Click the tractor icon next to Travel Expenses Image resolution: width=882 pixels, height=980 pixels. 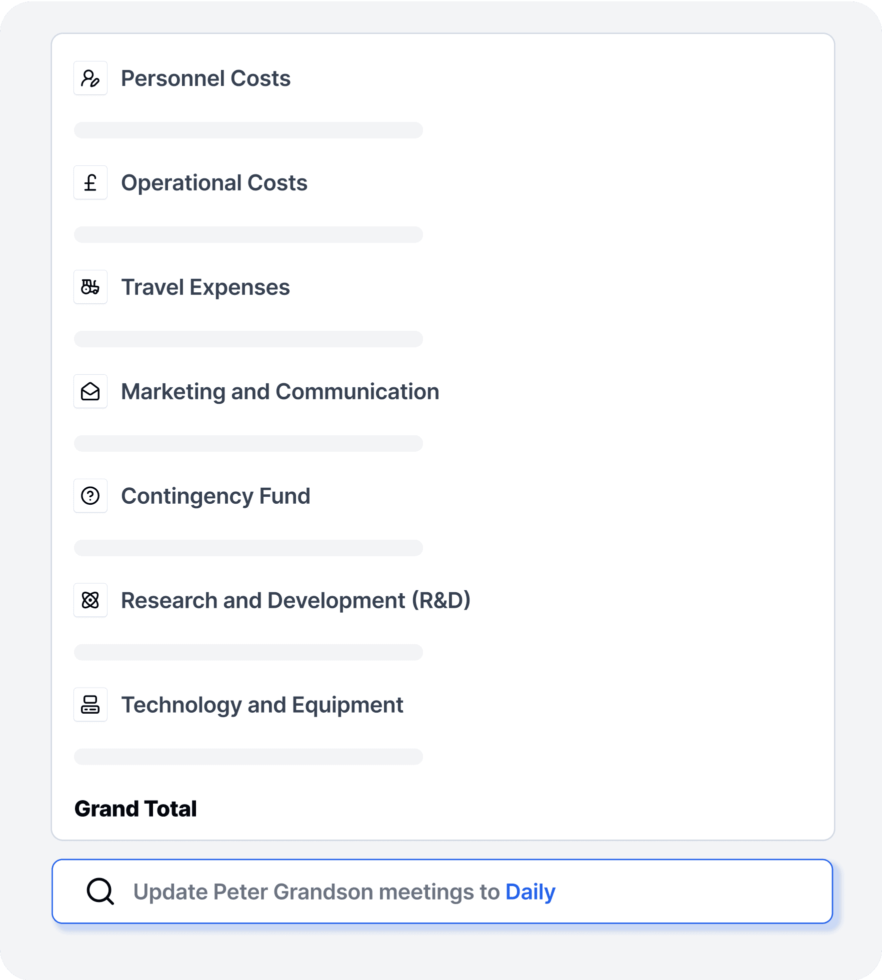click(90, 287)
